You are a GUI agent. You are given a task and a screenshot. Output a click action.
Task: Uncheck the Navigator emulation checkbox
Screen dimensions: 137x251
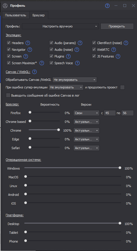point(8,49)
